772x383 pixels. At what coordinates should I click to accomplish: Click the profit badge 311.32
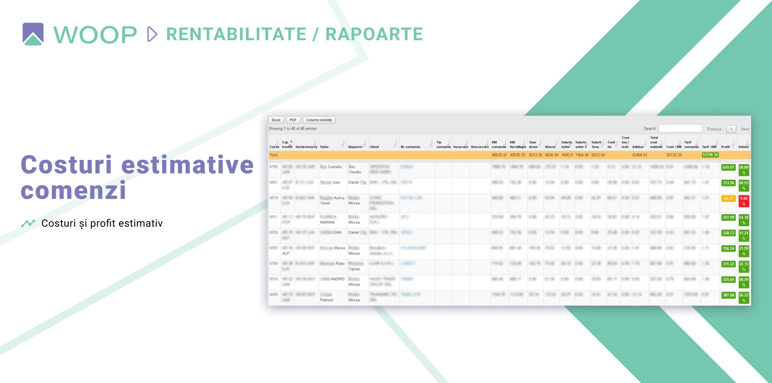pos(728,264)
